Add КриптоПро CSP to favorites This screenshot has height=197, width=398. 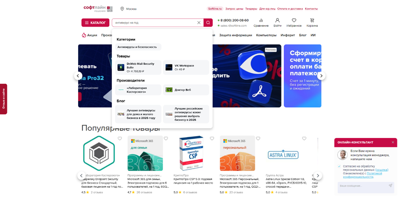[x=212, y=138]
